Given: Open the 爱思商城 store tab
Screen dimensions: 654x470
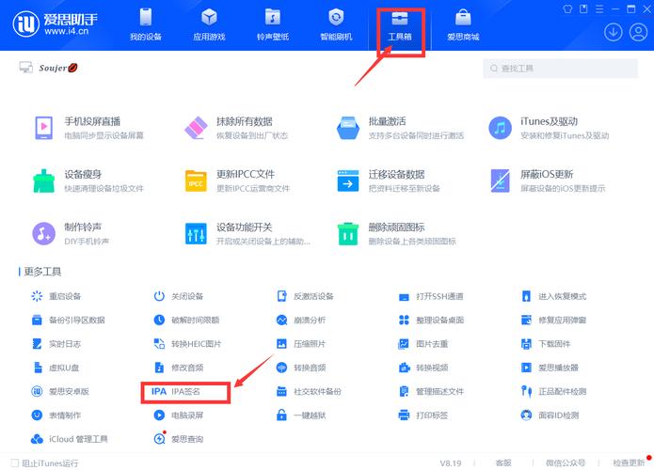Looking at the screenshot, I should 463,25.
